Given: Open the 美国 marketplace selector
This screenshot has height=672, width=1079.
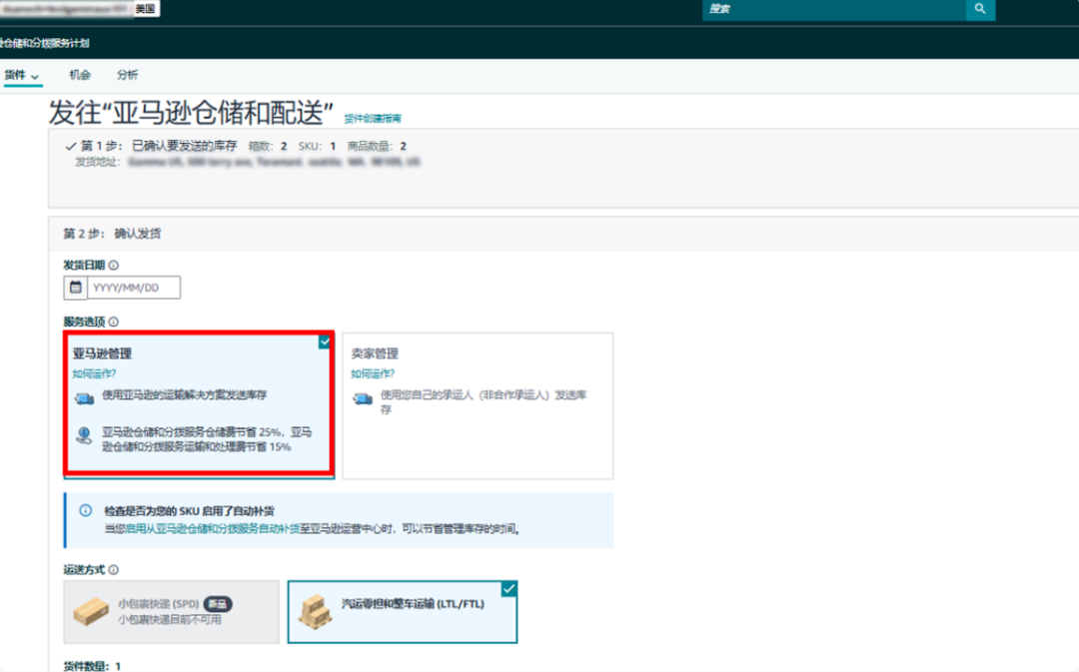Looking at the screenshot, I should click(x=144, y=9).
